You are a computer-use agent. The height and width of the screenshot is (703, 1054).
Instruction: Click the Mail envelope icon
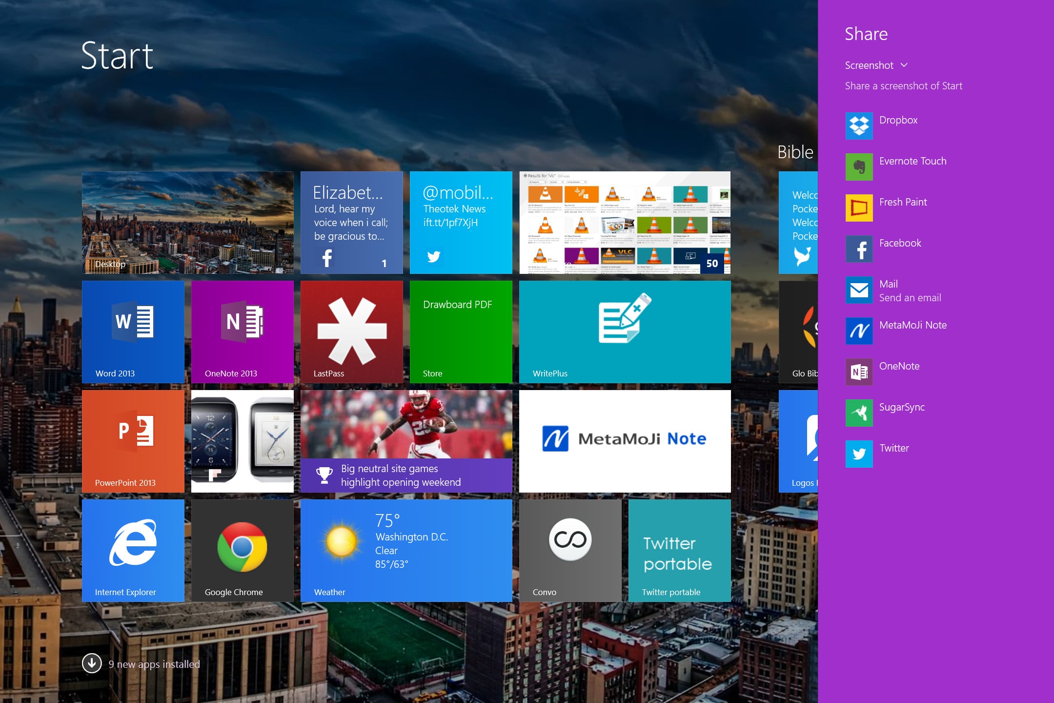pos(859,290)
